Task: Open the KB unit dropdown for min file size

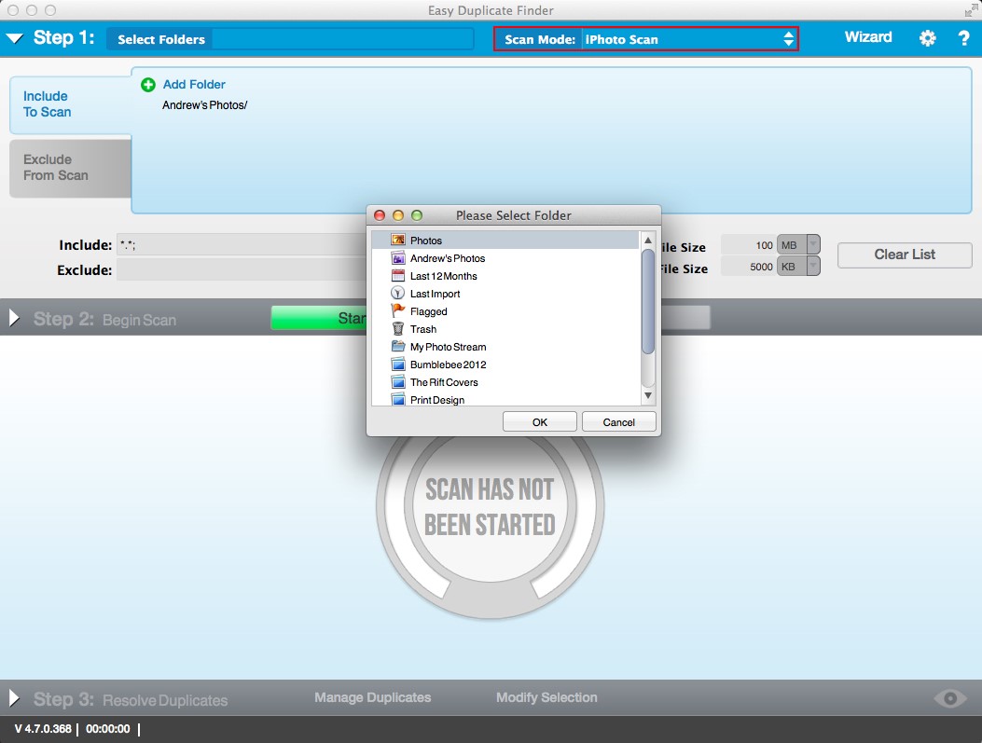Action: pos(809,266)
